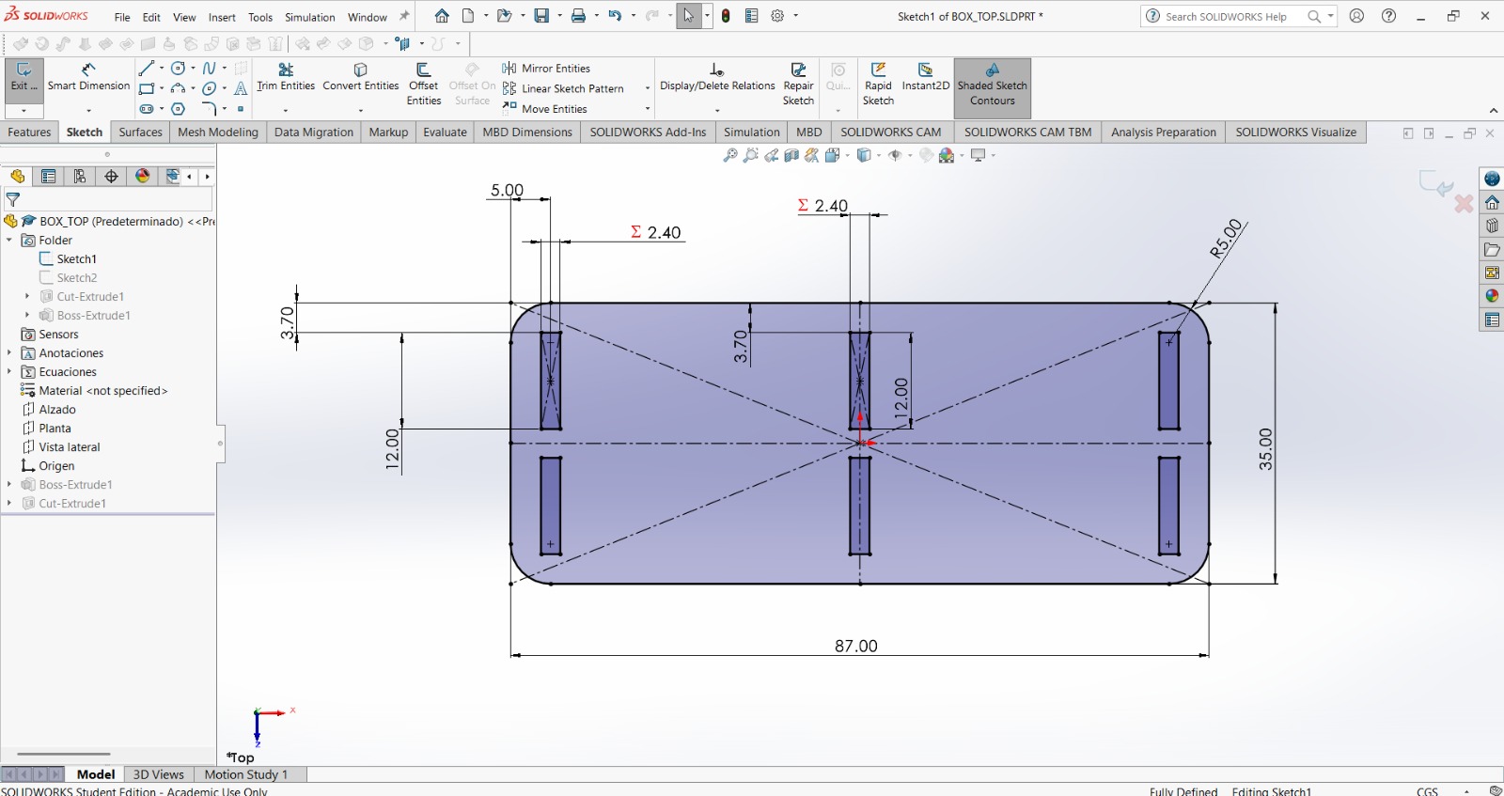
Task: Click the Trim Entities tool
Action: tap(286, 77)
